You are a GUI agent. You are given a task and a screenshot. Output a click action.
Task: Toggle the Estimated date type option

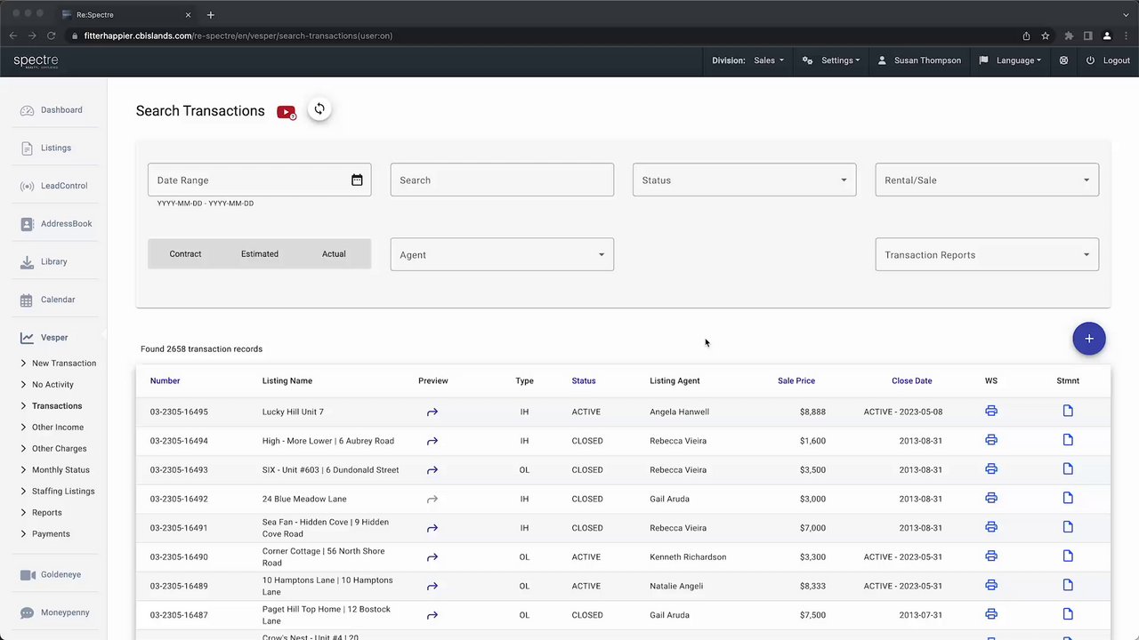pos(260,254)
